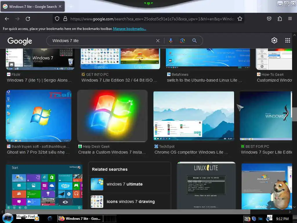
Task: Click the site security padlock icon
Action: click(x=65, y=19)
